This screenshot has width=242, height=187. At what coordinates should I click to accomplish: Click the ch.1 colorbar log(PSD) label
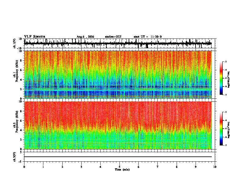pyautogui.click(x=229, y=80)
